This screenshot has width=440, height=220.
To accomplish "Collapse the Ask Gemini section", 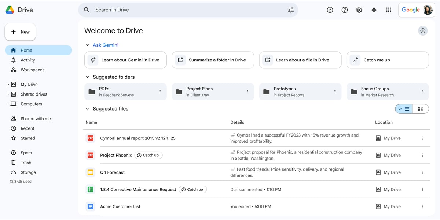I will pyautogui.click(x=87, y=45).
